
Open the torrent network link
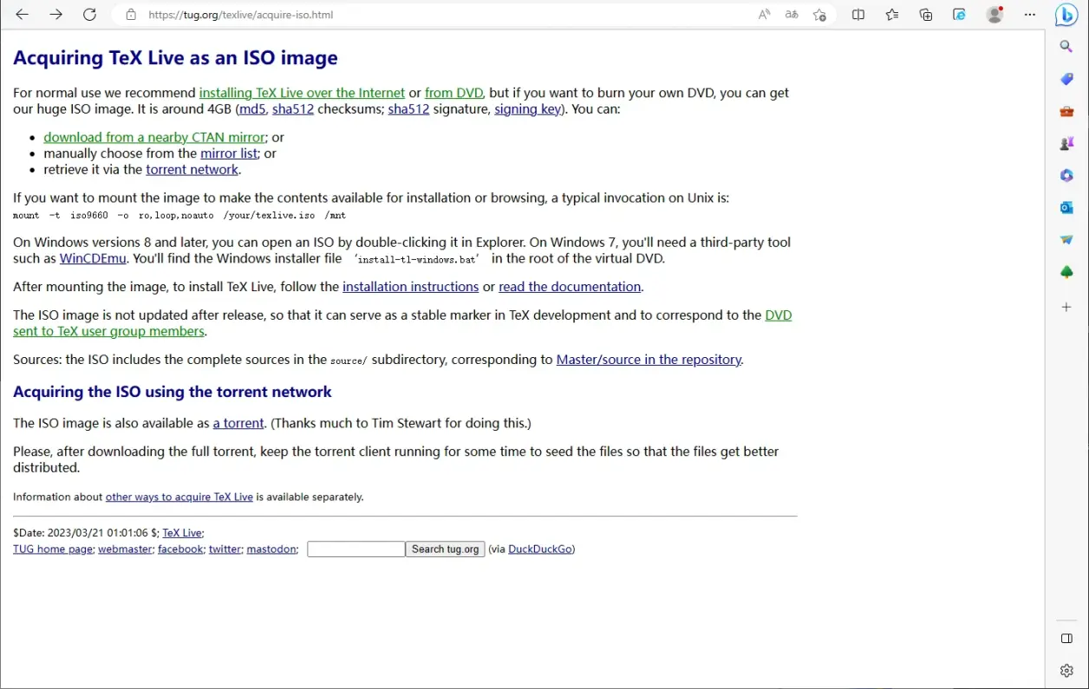click(x=192, y=170)
